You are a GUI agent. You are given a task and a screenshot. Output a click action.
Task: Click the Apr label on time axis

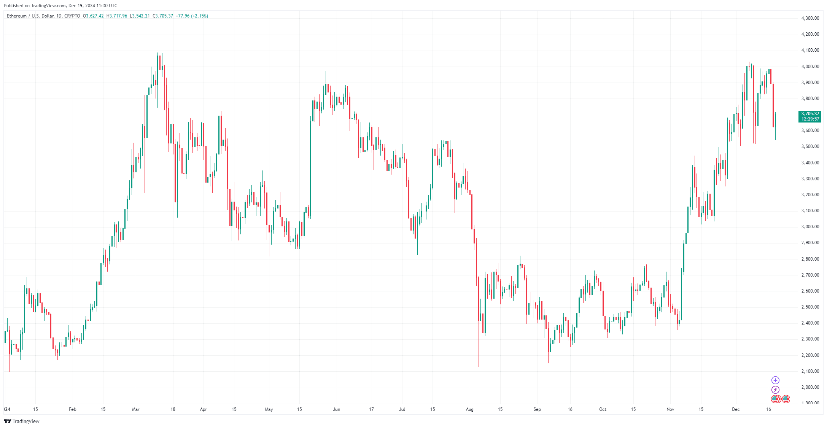point(204,409)
